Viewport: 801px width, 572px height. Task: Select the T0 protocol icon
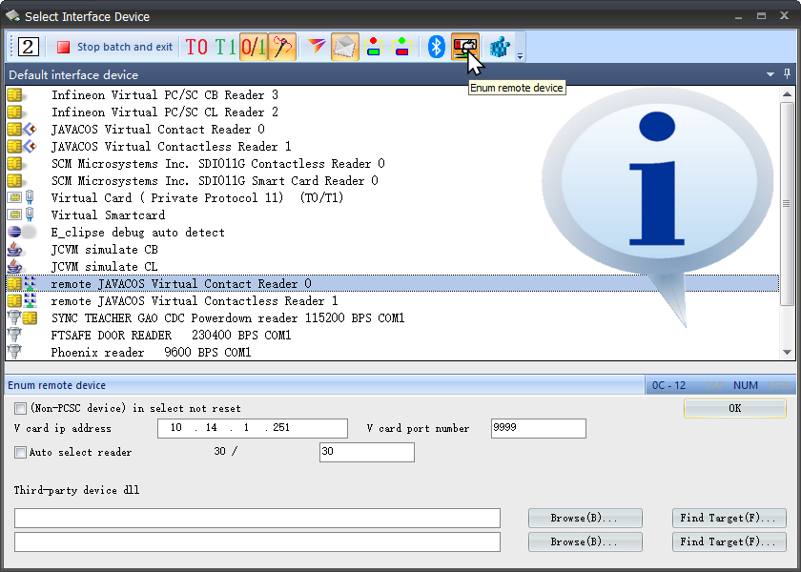pyautogui.click(x=196, y=47)
